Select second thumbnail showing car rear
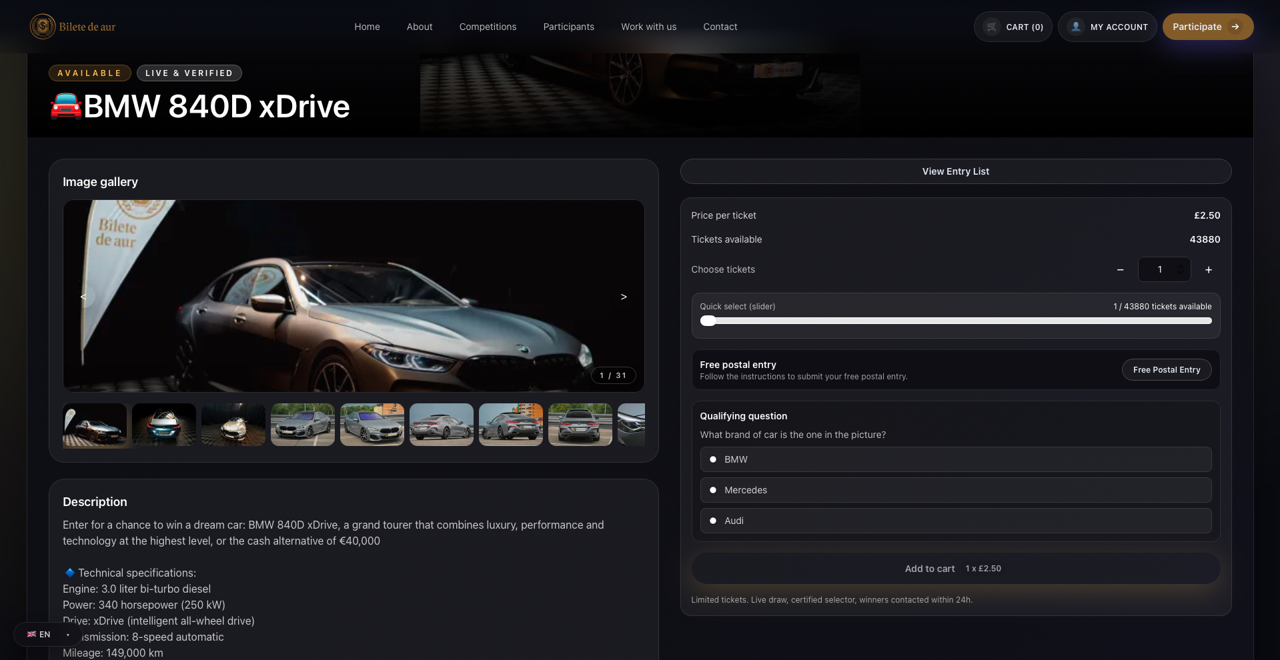The image size is (1280, 660). 164,425
